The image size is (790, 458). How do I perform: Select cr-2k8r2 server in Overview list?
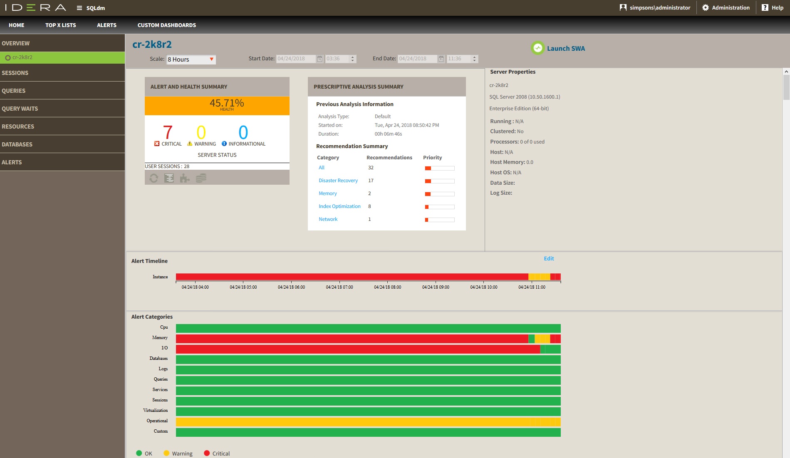(x=22, y=57)
